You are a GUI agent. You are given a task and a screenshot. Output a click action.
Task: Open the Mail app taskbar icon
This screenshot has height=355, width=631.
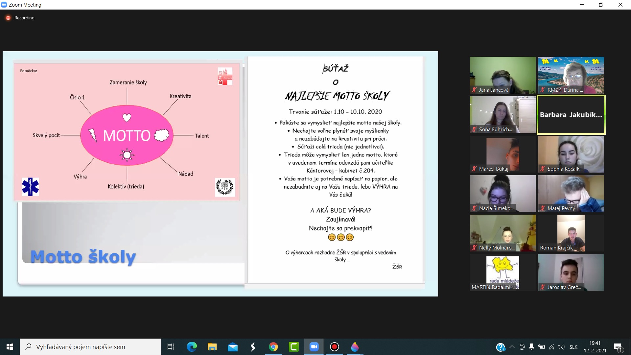pyautogui.click(x=233, y=347)
